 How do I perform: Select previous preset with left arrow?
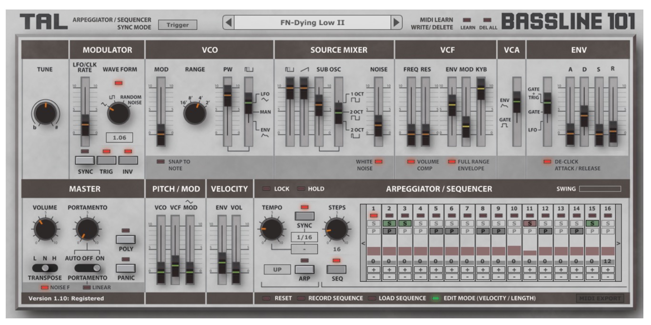(228, 22)
